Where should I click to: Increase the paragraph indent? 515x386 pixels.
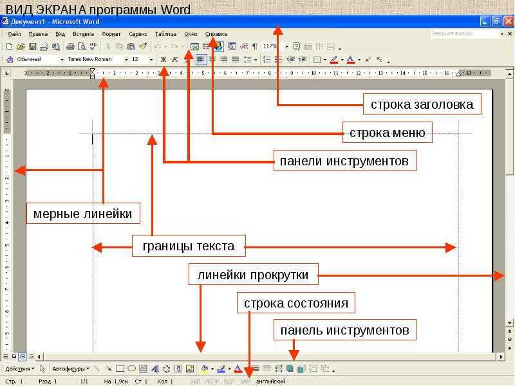(302, 59)
